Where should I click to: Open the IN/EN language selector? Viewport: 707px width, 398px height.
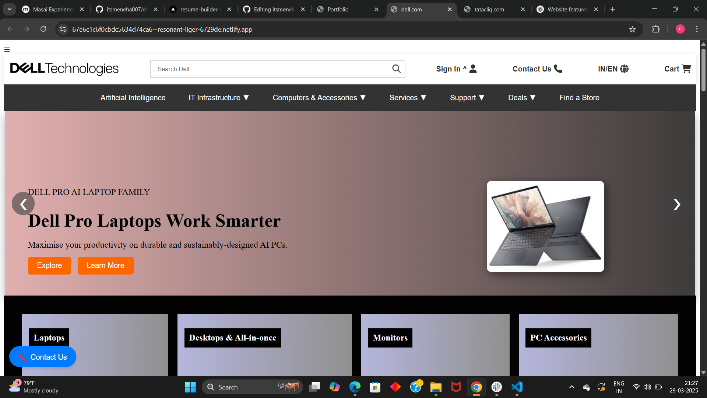tap(613, 69)
